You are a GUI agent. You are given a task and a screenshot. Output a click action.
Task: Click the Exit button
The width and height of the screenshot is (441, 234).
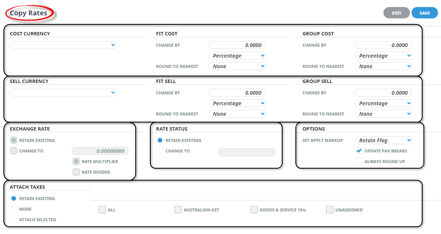(x=396, y=13)
